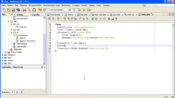Run the project with green arrow
This screenshot has height=98, width=175.
84,10
